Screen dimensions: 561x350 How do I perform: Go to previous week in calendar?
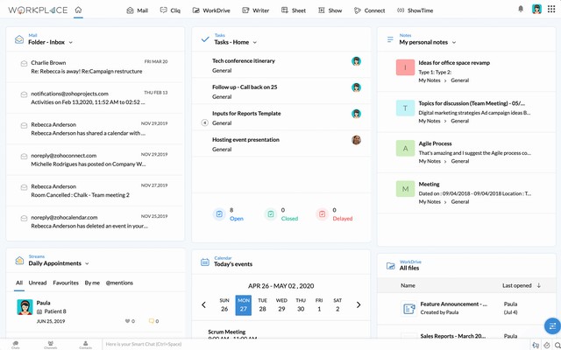click(203, 305)
